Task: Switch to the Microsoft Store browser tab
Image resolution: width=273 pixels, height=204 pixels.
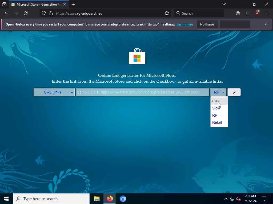Action: tap(39, 5)
